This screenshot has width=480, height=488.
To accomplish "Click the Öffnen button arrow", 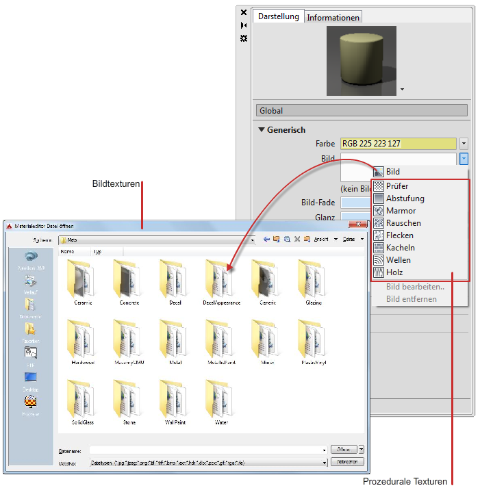I will [x=361, y=449].
